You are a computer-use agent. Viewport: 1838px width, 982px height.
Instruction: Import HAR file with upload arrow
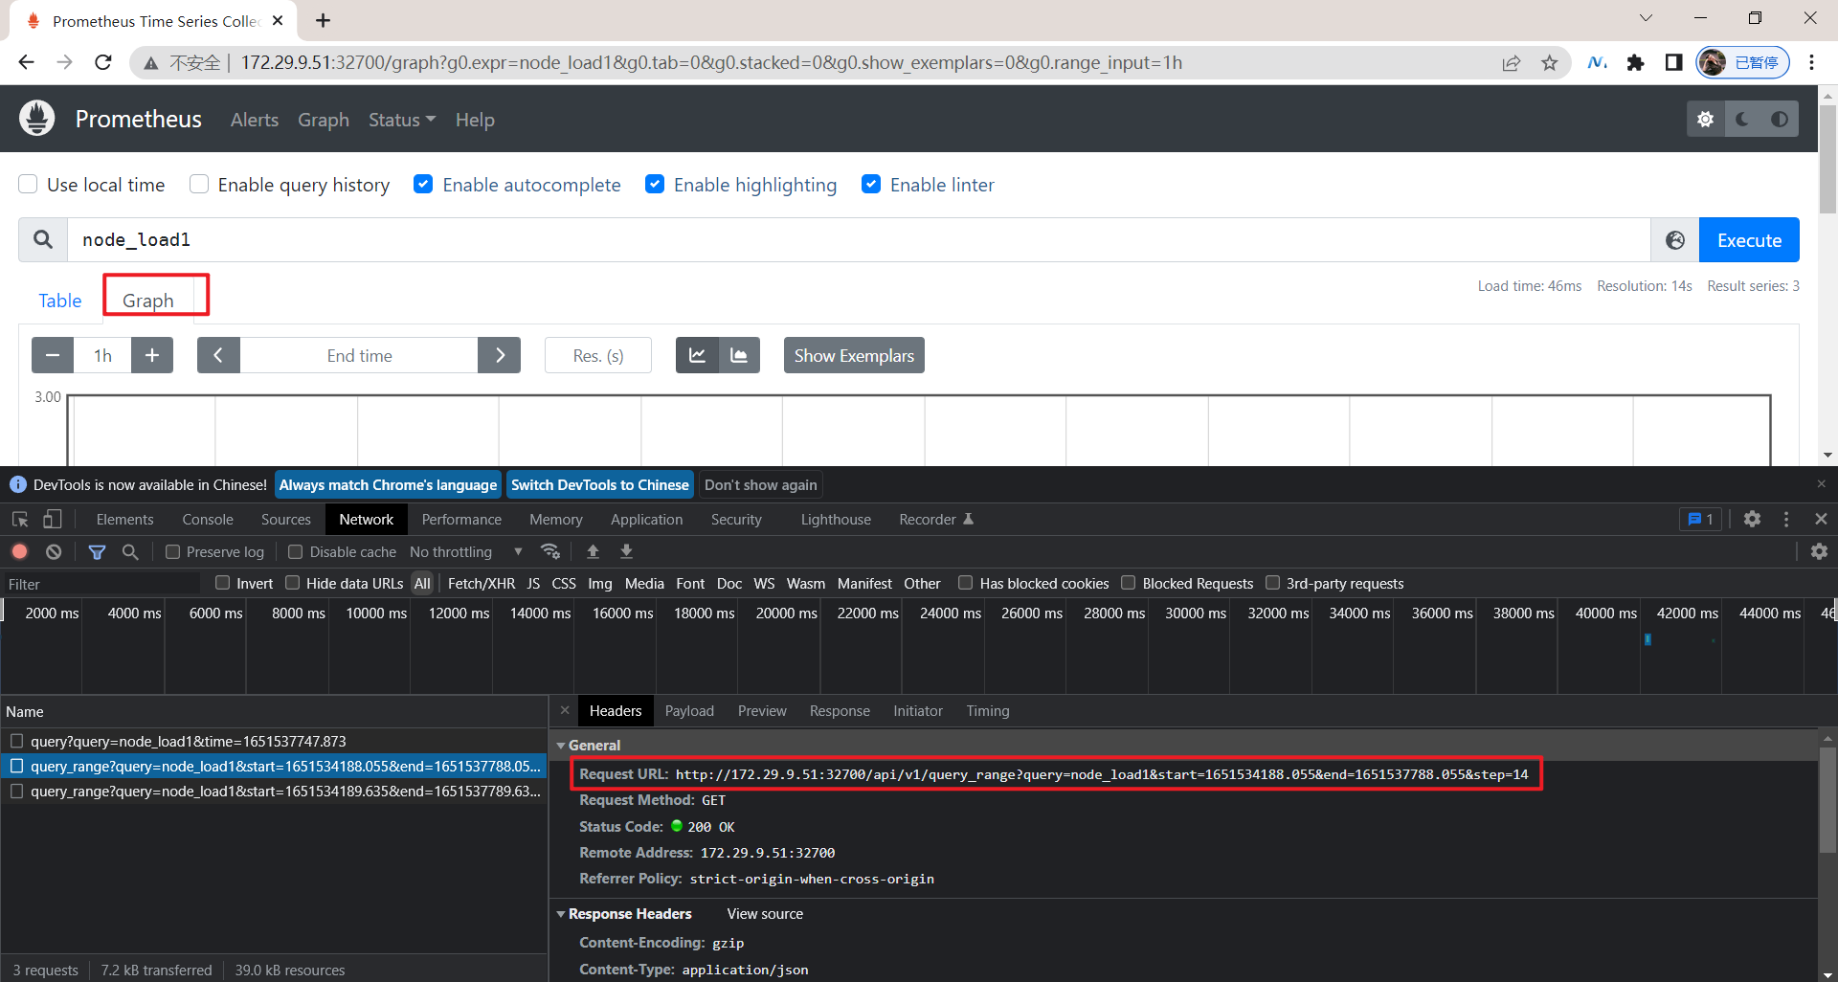click(x=593, y=551)
